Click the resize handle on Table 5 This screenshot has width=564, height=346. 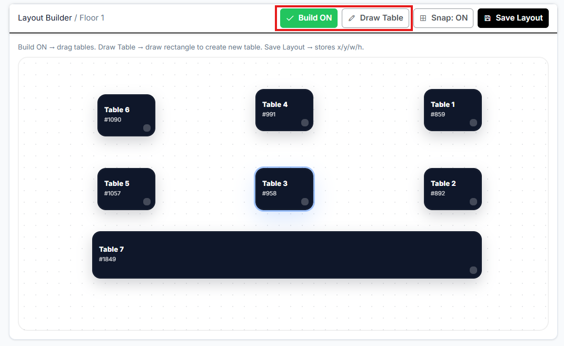[147, 202]
